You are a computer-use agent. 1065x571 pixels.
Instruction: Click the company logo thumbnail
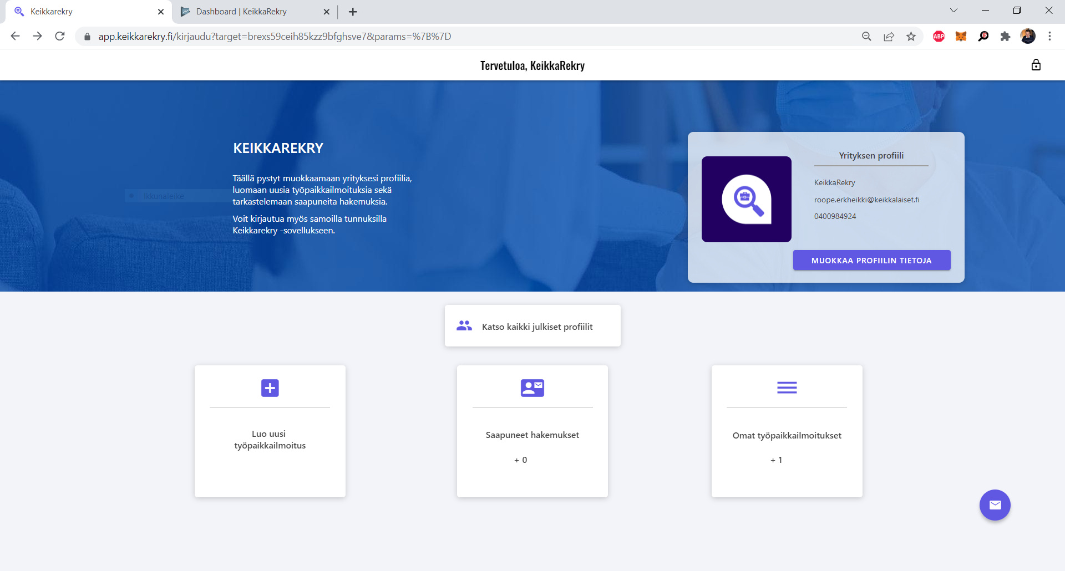click(x=746, y=199)
